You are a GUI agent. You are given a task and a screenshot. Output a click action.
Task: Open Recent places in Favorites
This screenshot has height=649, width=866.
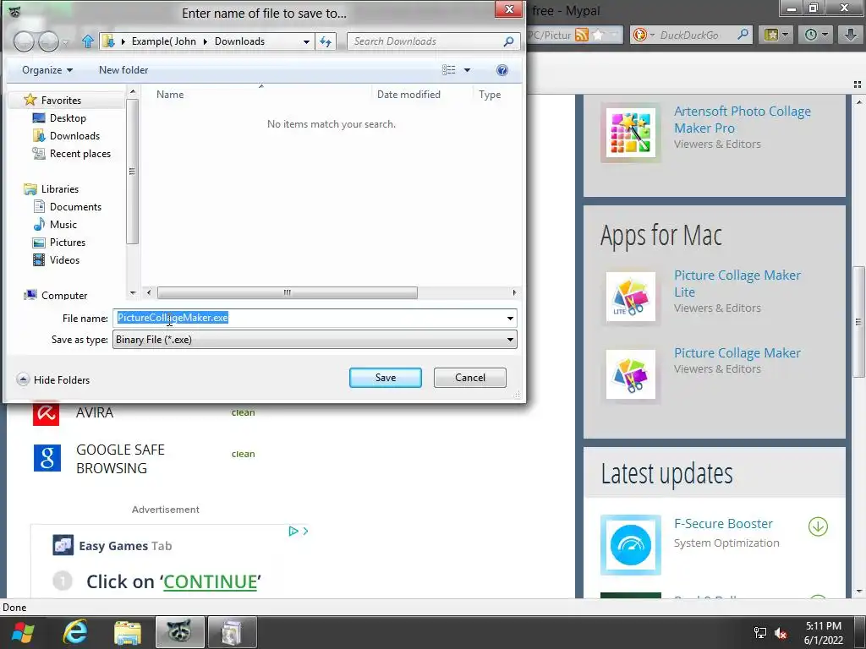tap(80, 154)
